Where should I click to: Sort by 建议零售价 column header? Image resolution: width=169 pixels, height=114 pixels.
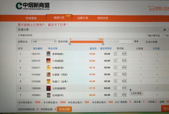click(x=106, y=48)
